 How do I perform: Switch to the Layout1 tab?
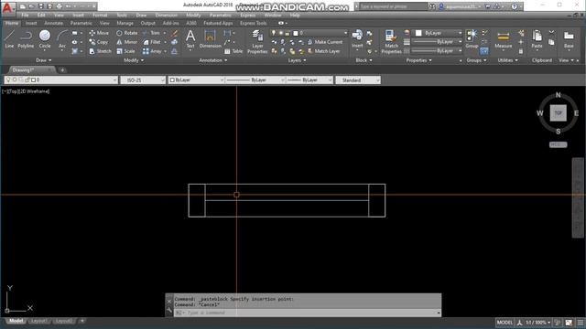point(38,321)
